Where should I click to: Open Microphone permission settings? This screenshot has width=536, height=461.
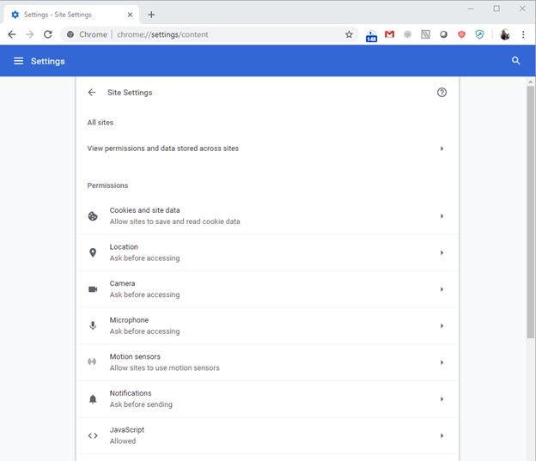pos(267,325)
